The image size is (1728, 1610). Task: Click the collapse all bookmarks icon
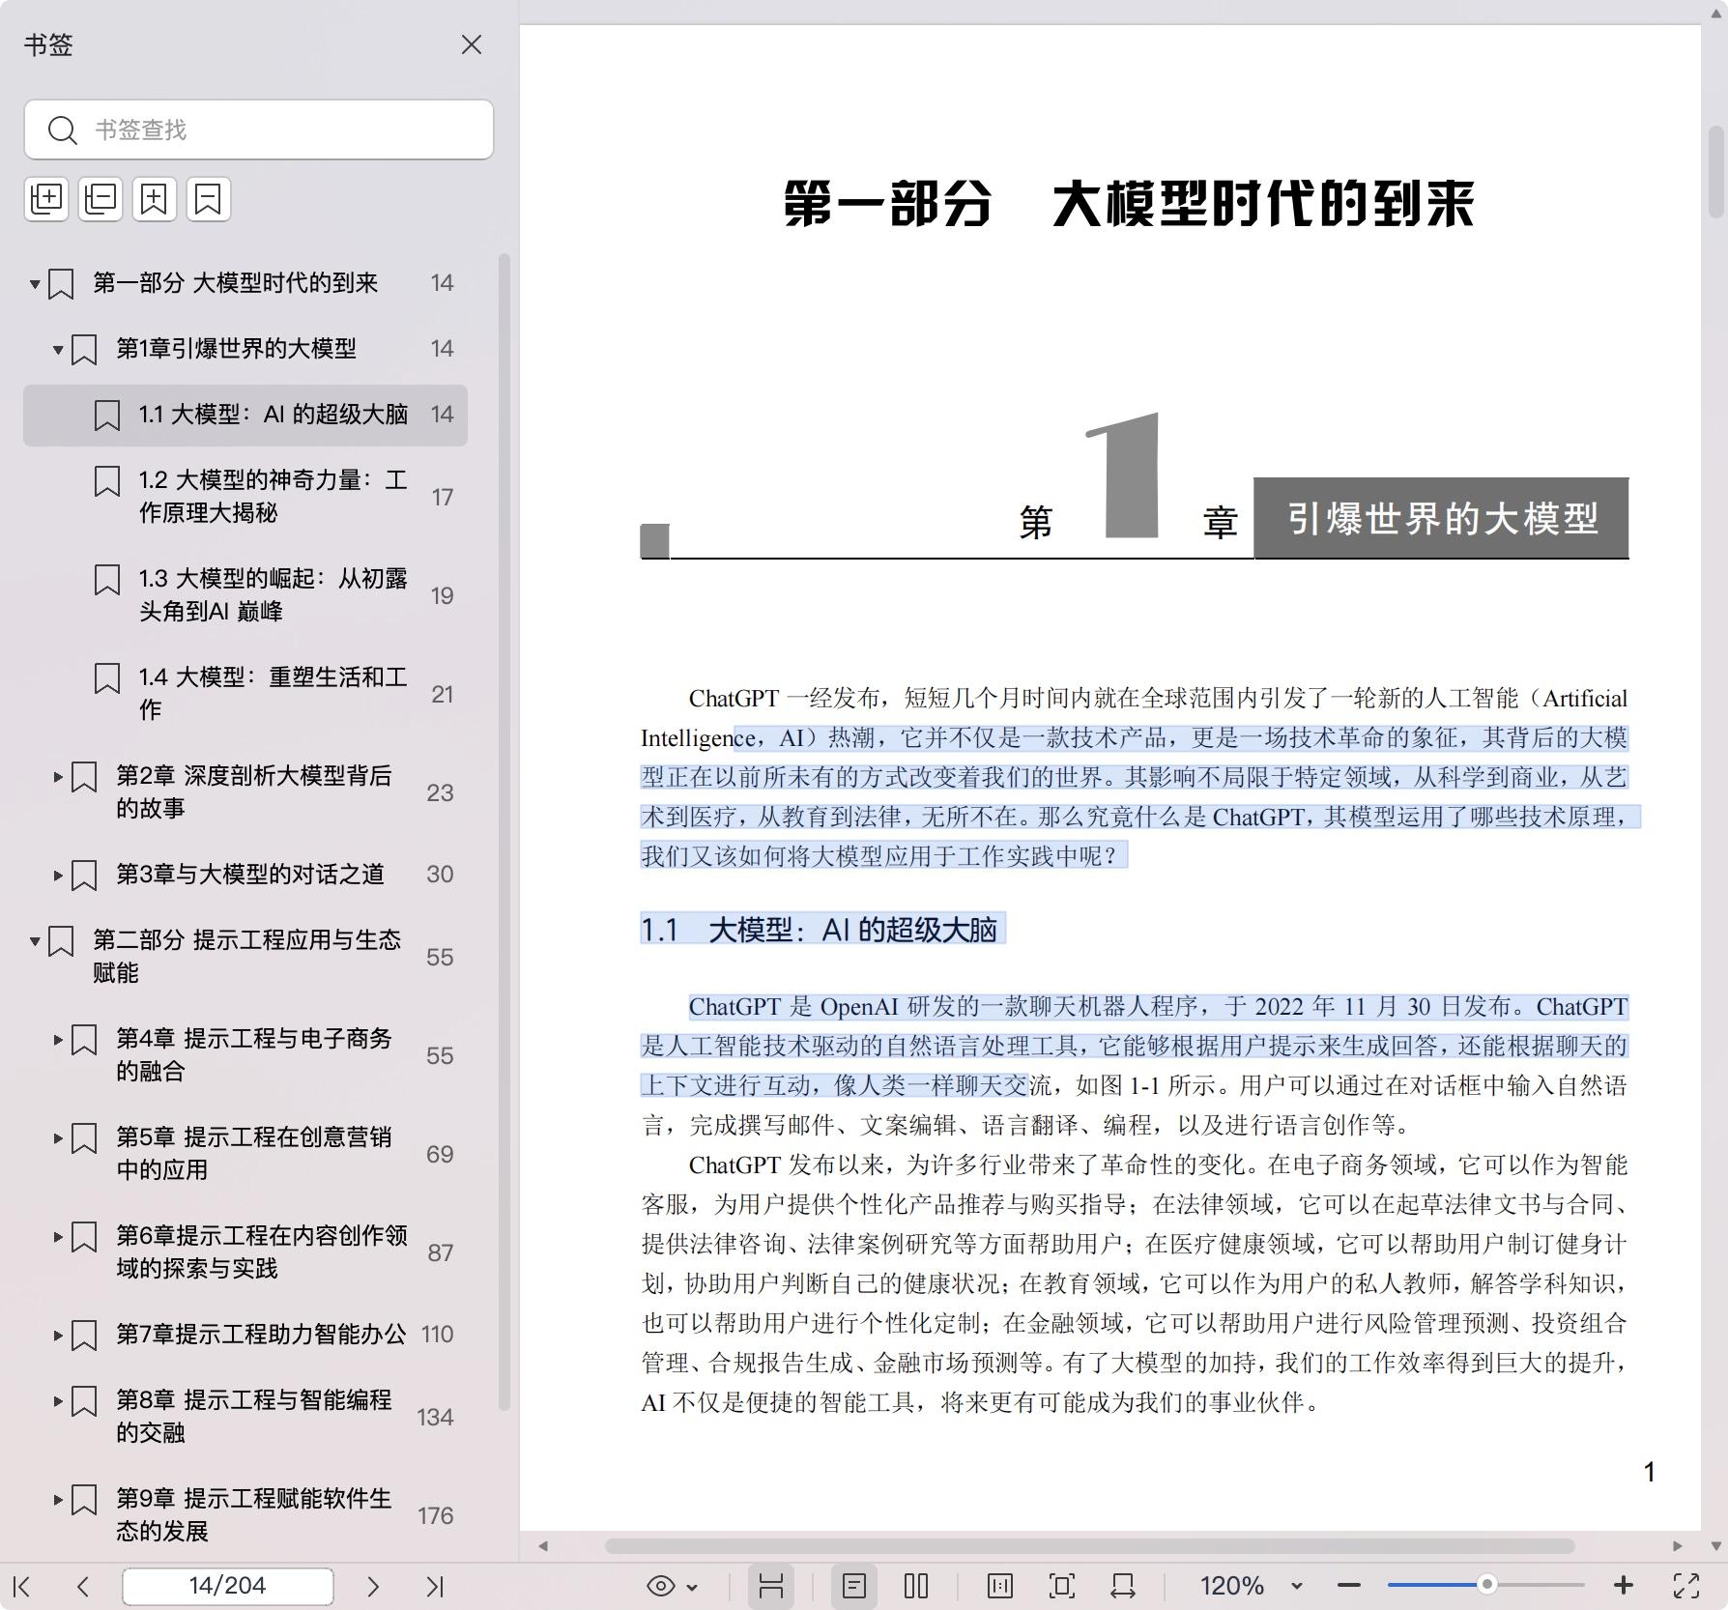tap(101, 199)
